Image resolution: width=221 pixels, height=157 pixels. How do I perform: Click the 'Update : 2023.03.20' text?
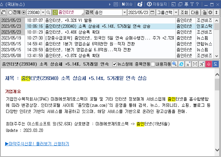24,130
